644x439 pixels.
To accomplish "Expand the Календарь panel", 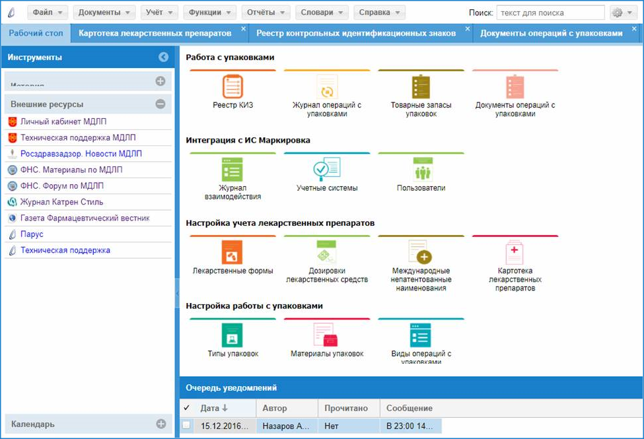I will click(160, 424).
